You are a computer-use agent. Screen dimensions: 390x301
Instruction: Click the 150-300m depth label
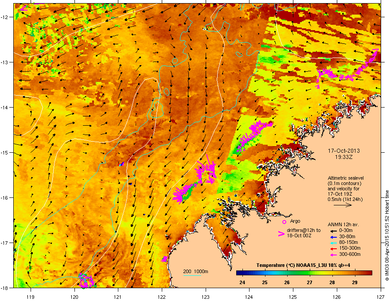point(350,248)
